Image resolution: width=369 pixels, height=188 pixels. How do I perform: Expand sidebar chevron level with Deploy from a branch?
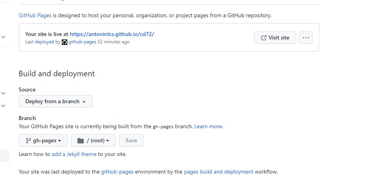pyautogui.click(x=3, y=106)
